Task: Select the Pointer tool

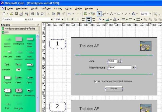Action: pos(99,14)
